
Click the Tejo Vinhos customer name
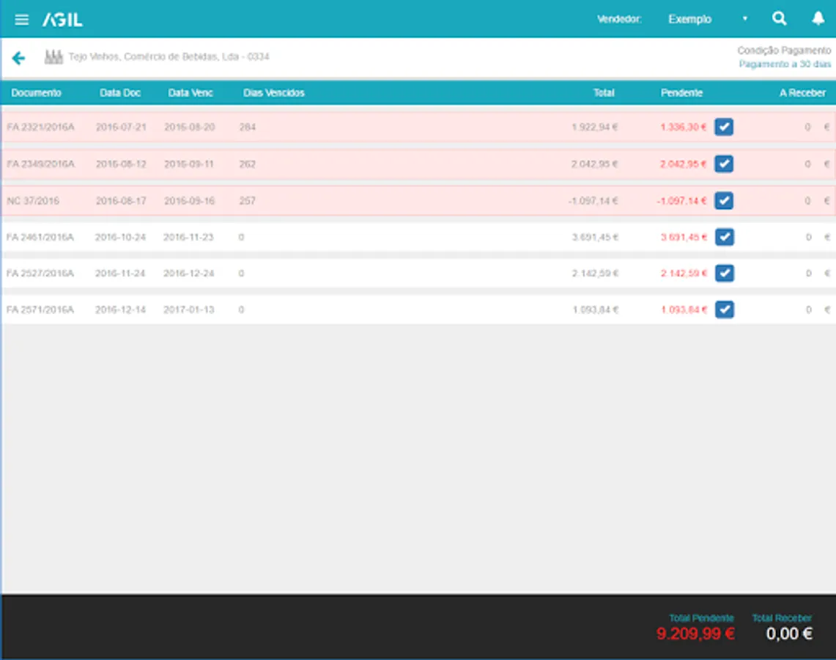tap(169, 56)
